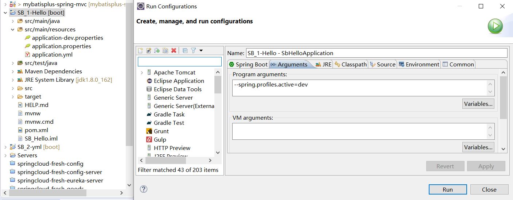Click the Close button
The image size is (513, 200).
pyautogui.click(x=489, y=189)
